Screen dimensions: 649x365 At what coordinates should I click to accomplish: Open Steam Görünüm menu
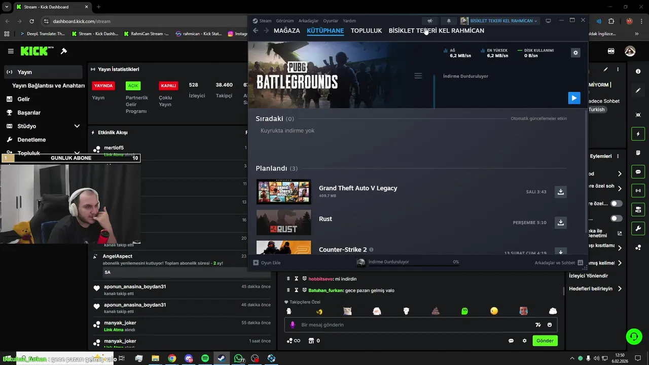tap(285, 21)
